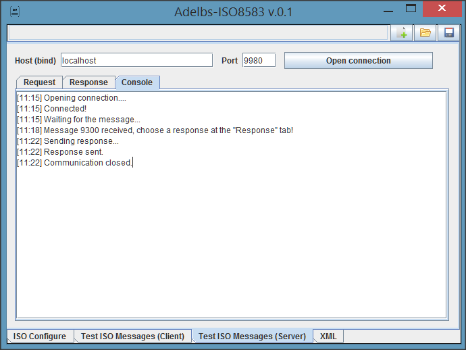
Task: Click the Host (bind) field containing localhost
Action: pyautogui.click(x=136, y=61)
